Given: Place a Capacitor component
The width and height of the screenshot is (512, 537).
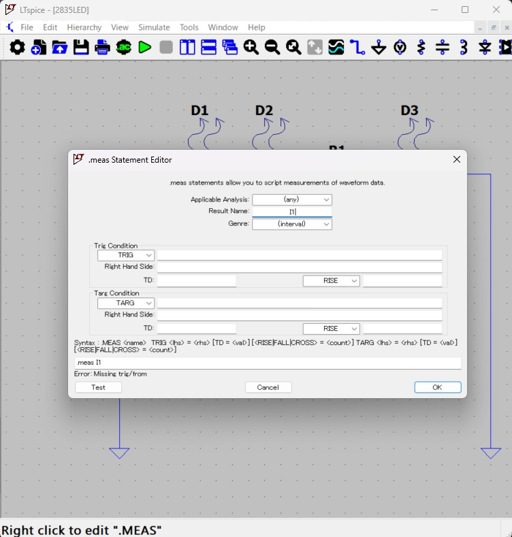Looking at the screenshot, I should pyautogui.click(x=443, y=47).
